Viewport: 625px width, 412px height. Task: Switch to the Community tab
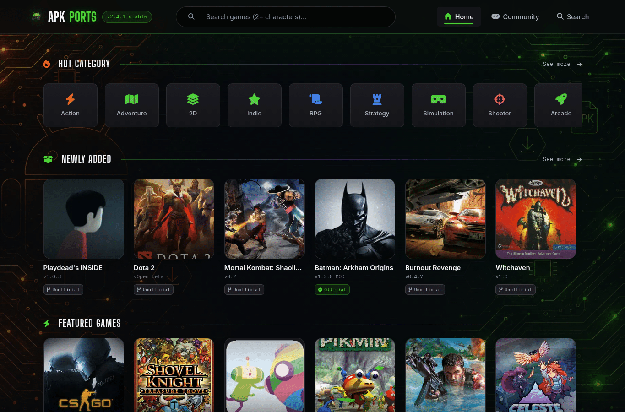coord(515,17)
